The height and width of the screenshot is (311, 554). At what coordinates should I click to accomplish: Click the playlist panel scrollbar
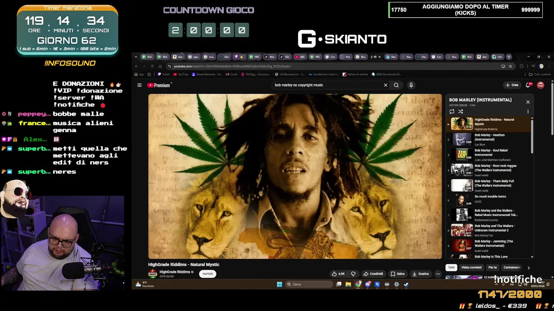pyautogui.click(x=532, y=136)
